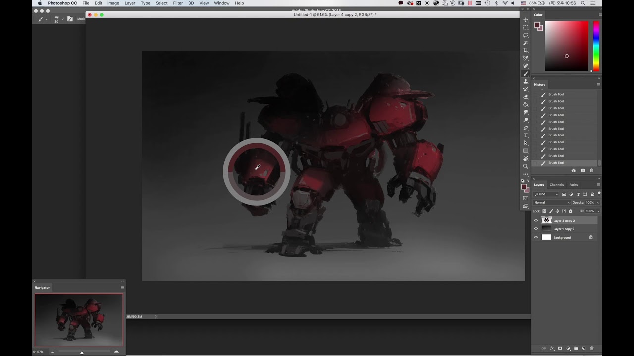Open the layer Kind filter dropdown
634x356 pixels.
(x=546, y=194)
